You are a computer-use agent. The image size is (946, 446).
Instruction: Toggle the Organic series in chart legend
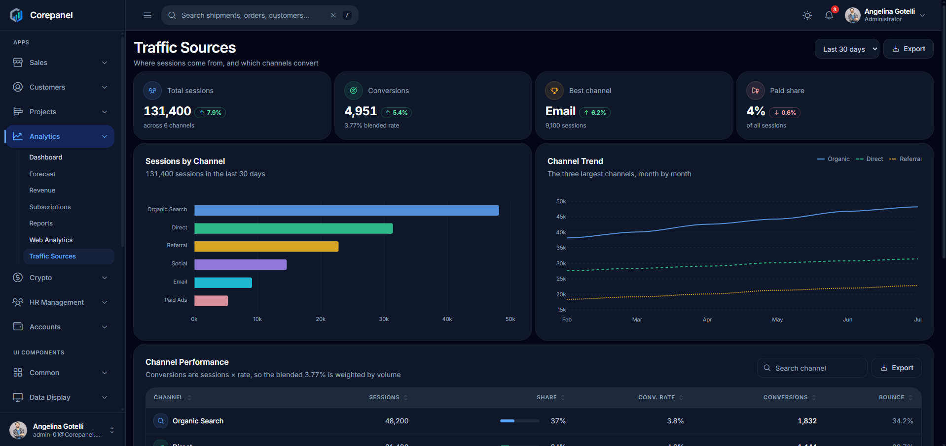pos(833,159)
